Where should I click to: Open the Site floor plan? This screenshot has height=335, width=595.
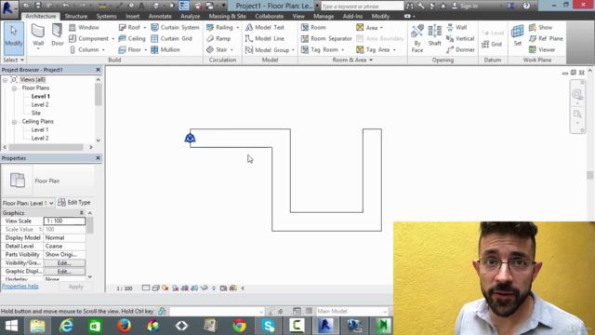coord(36,114)
